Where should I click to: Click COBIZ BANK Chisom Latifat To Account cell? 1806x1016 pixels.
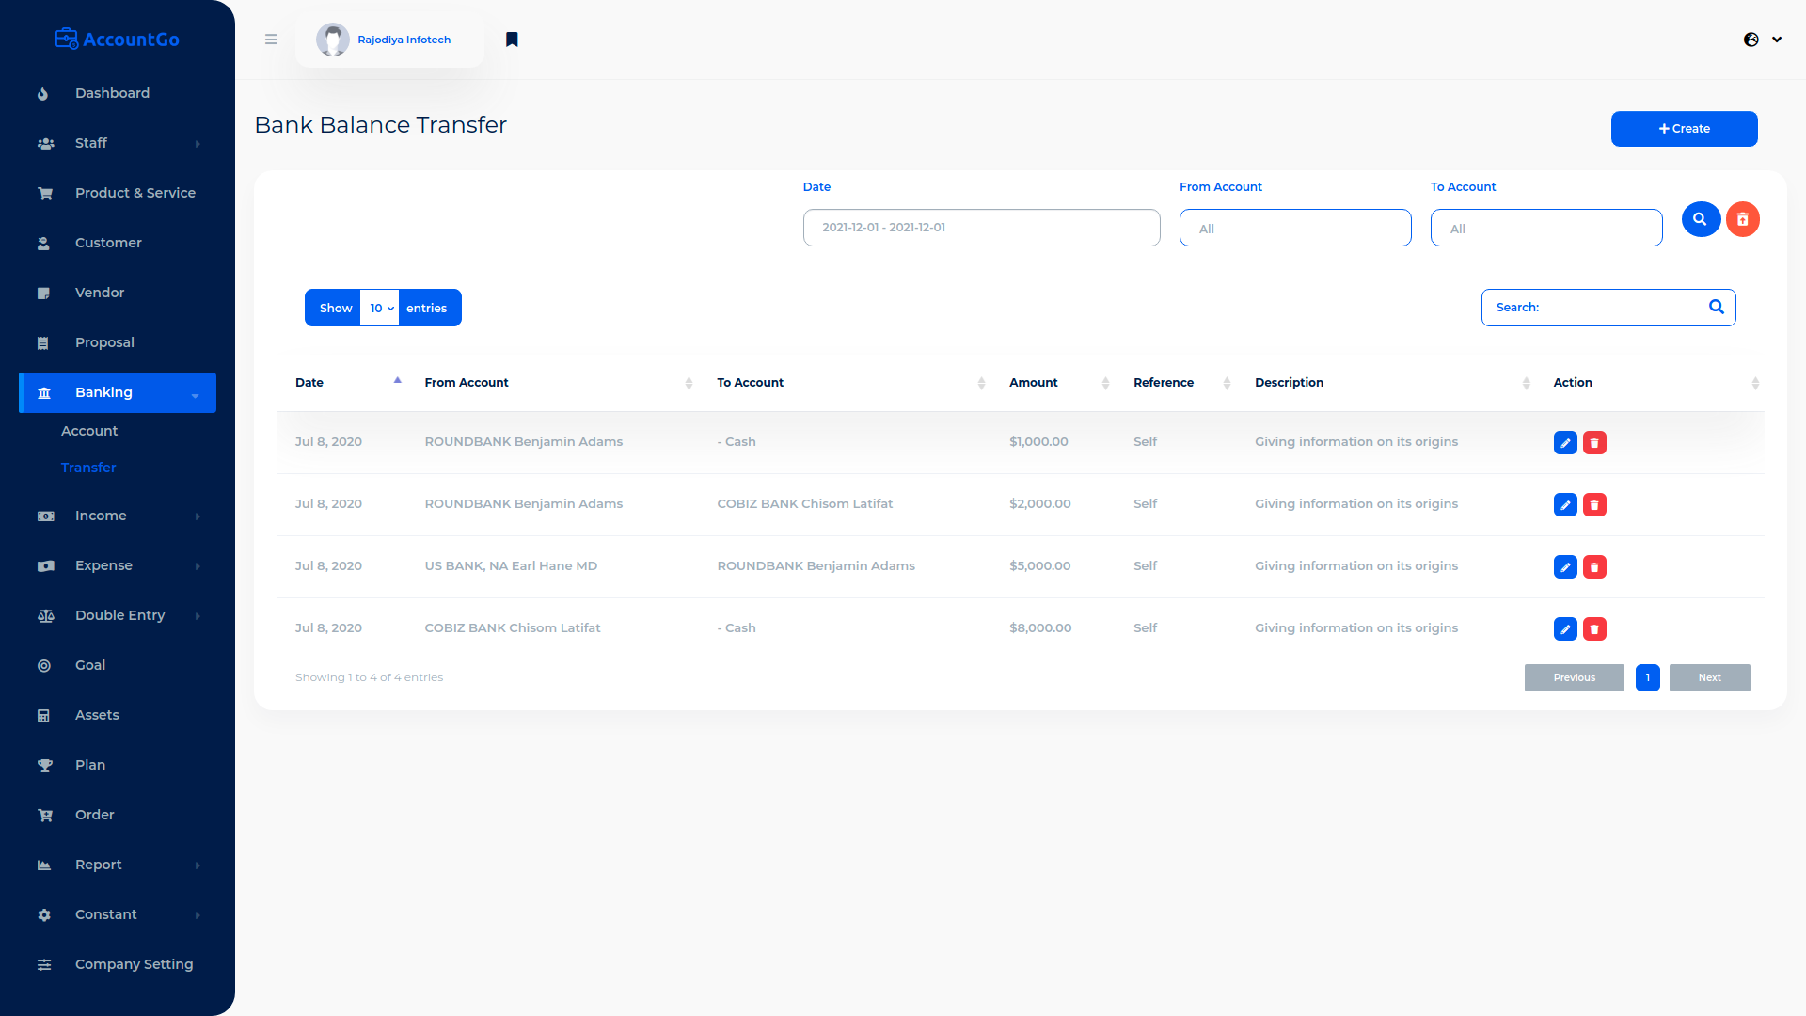[804, 503]
